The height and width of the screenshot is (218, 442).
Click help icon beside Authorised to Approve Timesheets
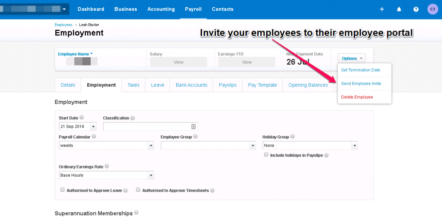click(x=212, y=190)
